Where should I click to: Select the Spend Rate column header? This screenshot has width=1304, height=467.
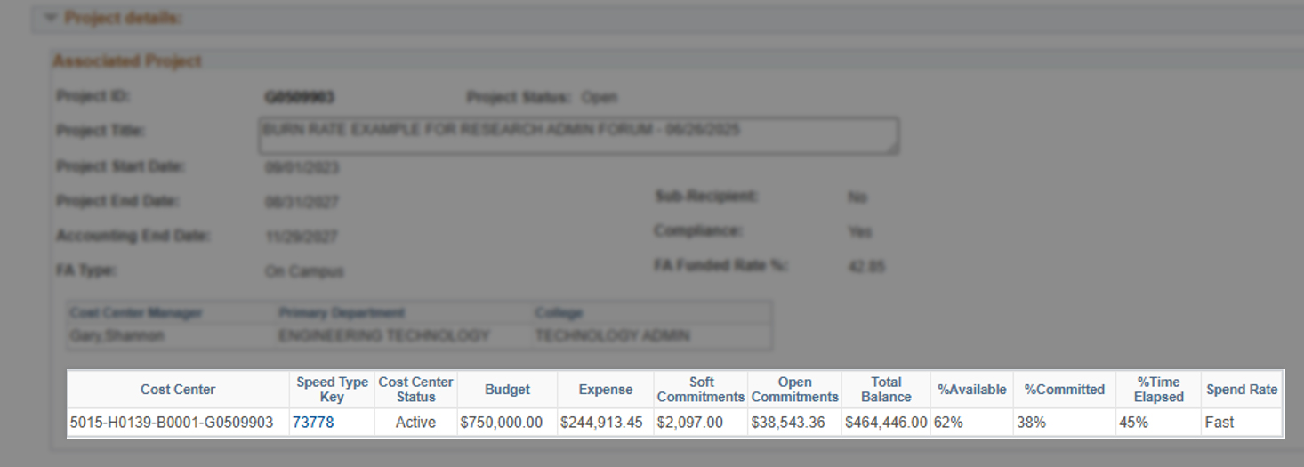coord(1241,390)
